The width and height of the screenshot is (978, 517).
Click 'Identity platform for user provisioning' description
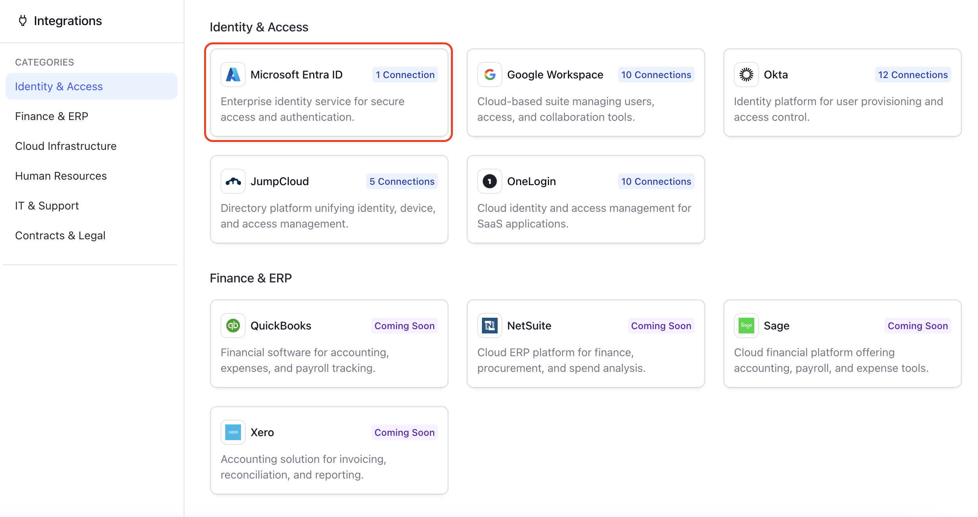pyautogui.click(x=838, y=109)
